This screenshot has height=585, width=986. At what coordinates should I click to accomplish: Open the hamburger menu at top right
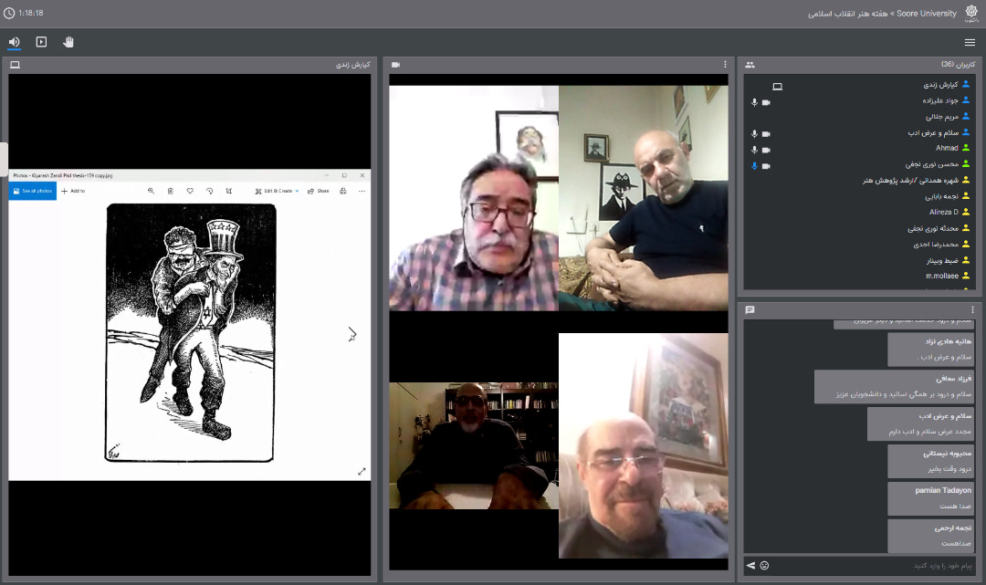970,43
